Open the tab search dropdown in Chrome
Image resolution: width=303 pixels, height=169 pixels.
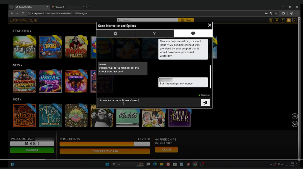[11, 7]
